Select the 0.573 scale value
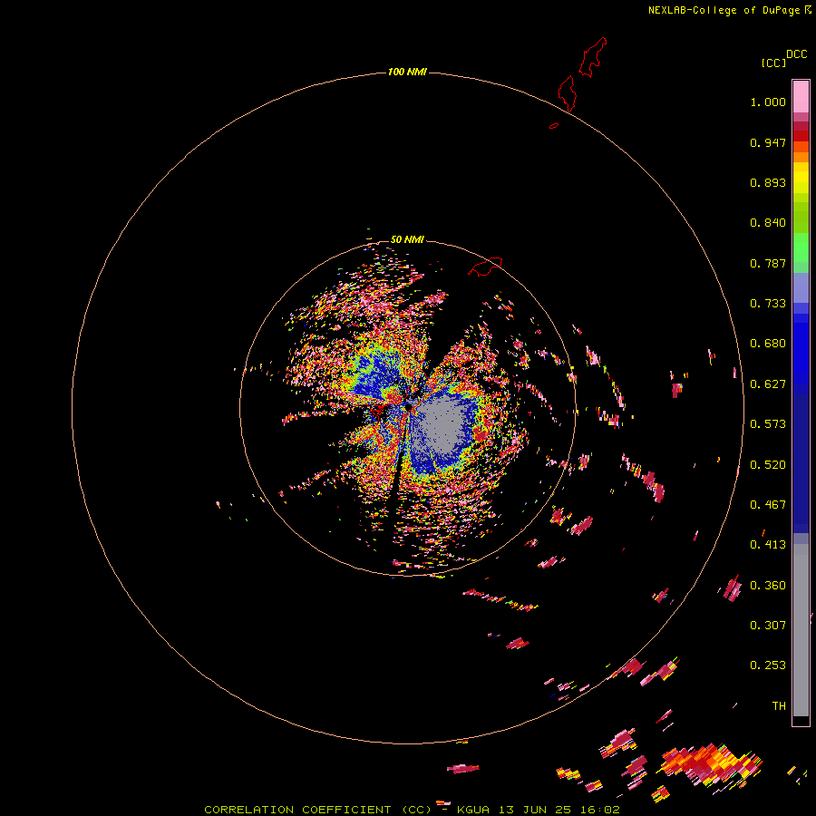This screenshot has width=816, height=816. point(768,424)
